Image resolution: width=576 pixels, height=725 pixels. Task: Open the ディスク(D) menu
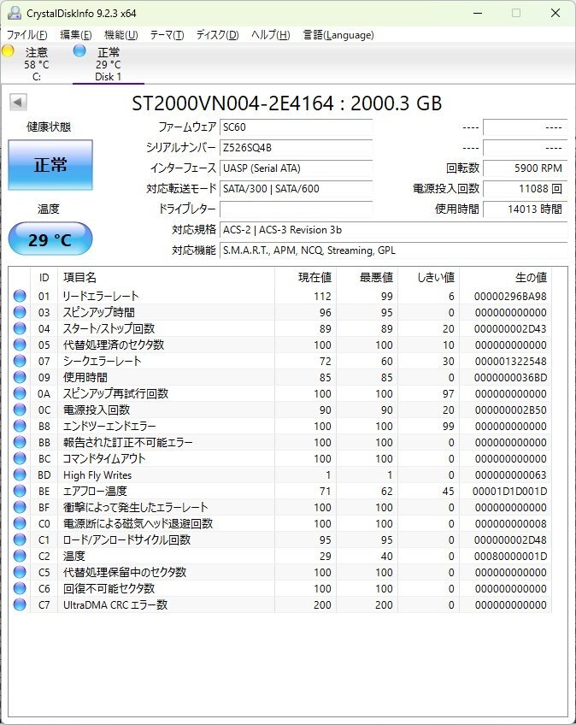click(x=217, y=35)
